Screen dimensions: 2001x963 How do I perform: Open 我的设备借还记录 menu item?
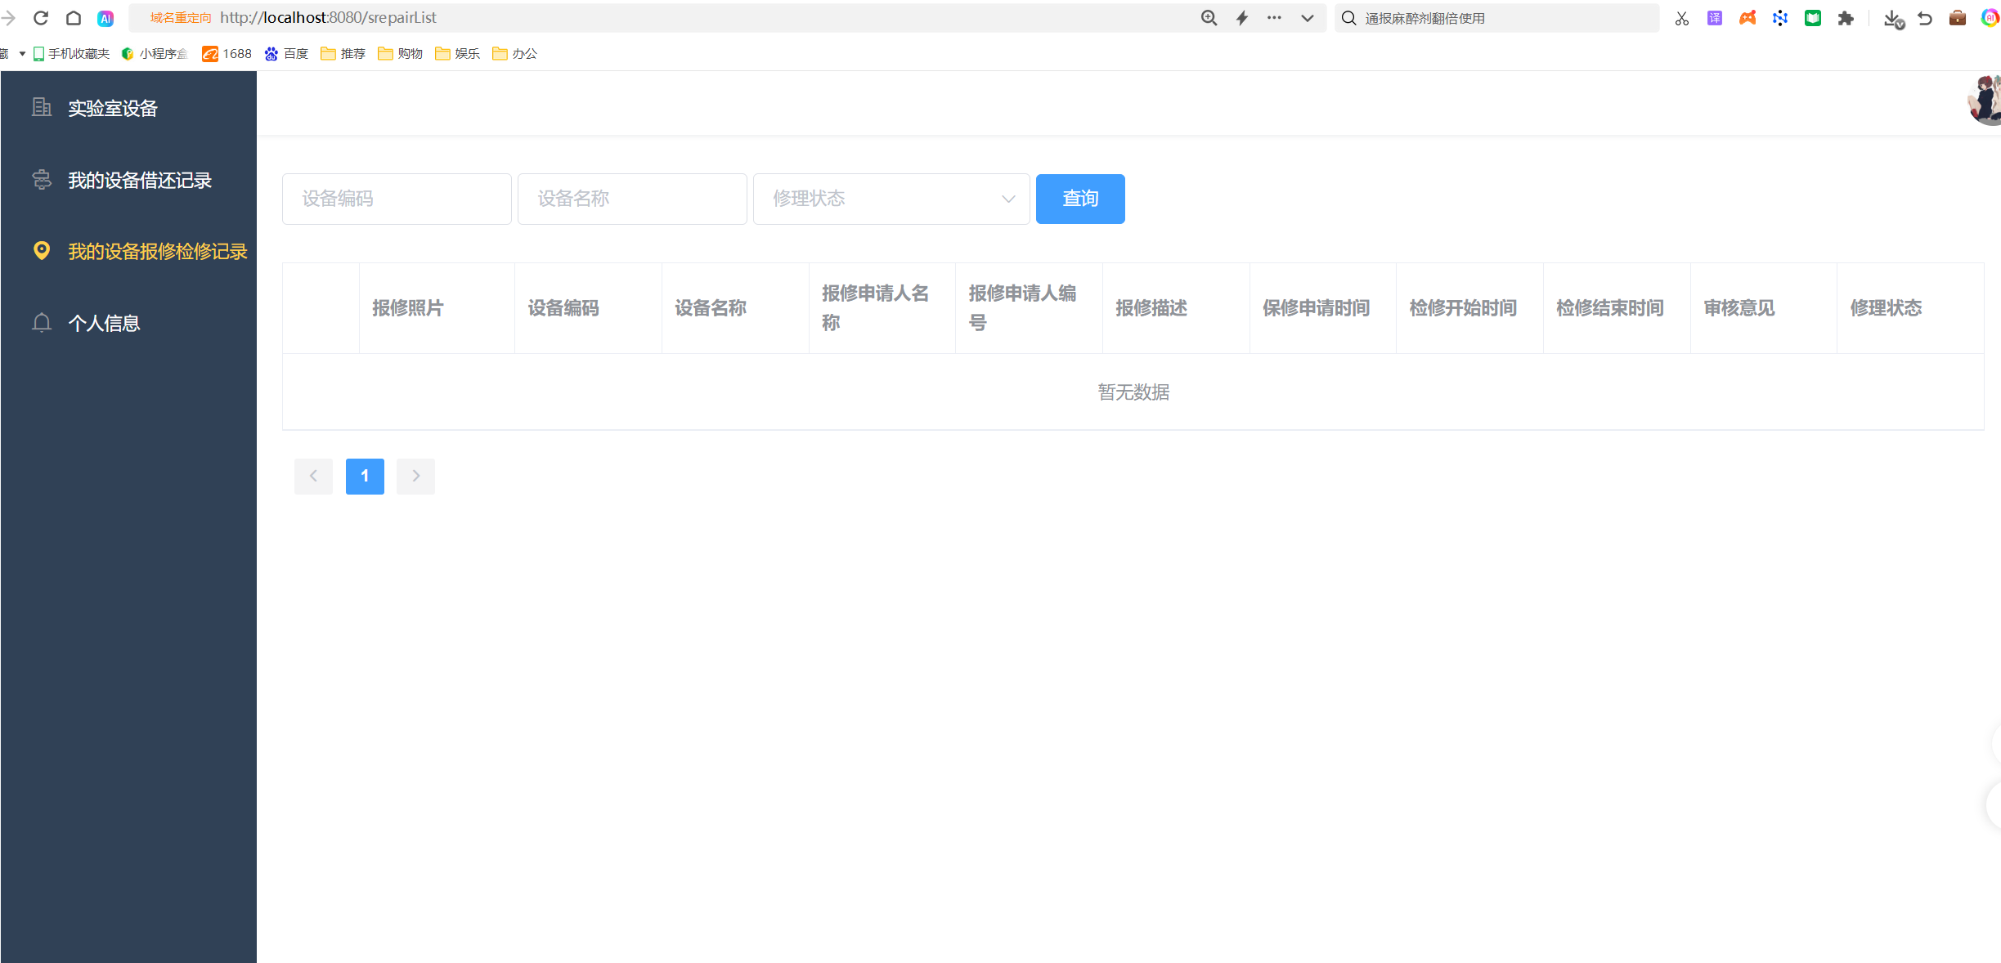[x=139, y=180]
